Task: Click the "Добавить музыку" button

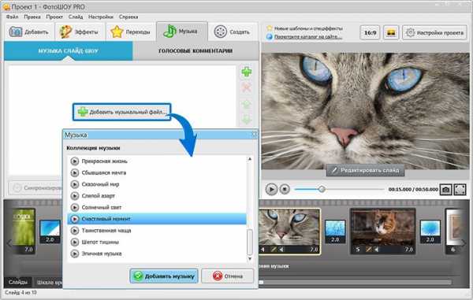Action: [x=164, y=276]
